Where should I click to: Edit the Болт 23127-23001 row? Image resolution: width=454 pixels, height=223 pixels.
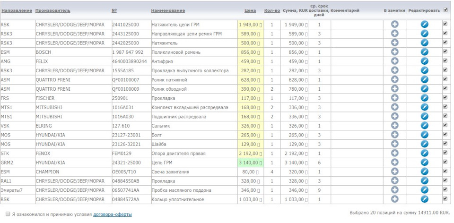point(425,135)
